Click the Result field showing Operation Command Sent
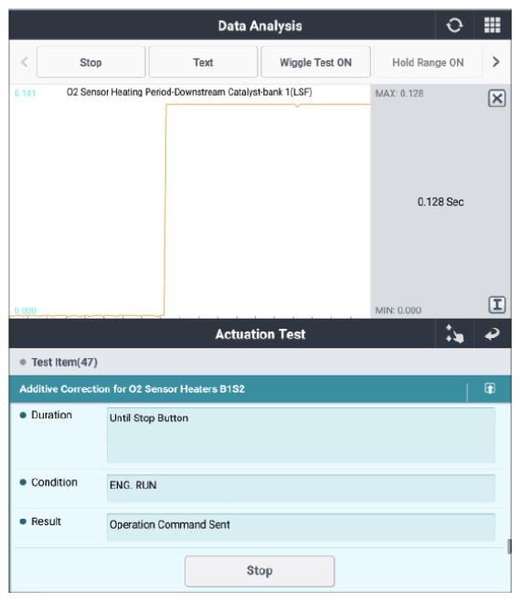The width and height of the screenshot is (520, 601). point(301,527)
